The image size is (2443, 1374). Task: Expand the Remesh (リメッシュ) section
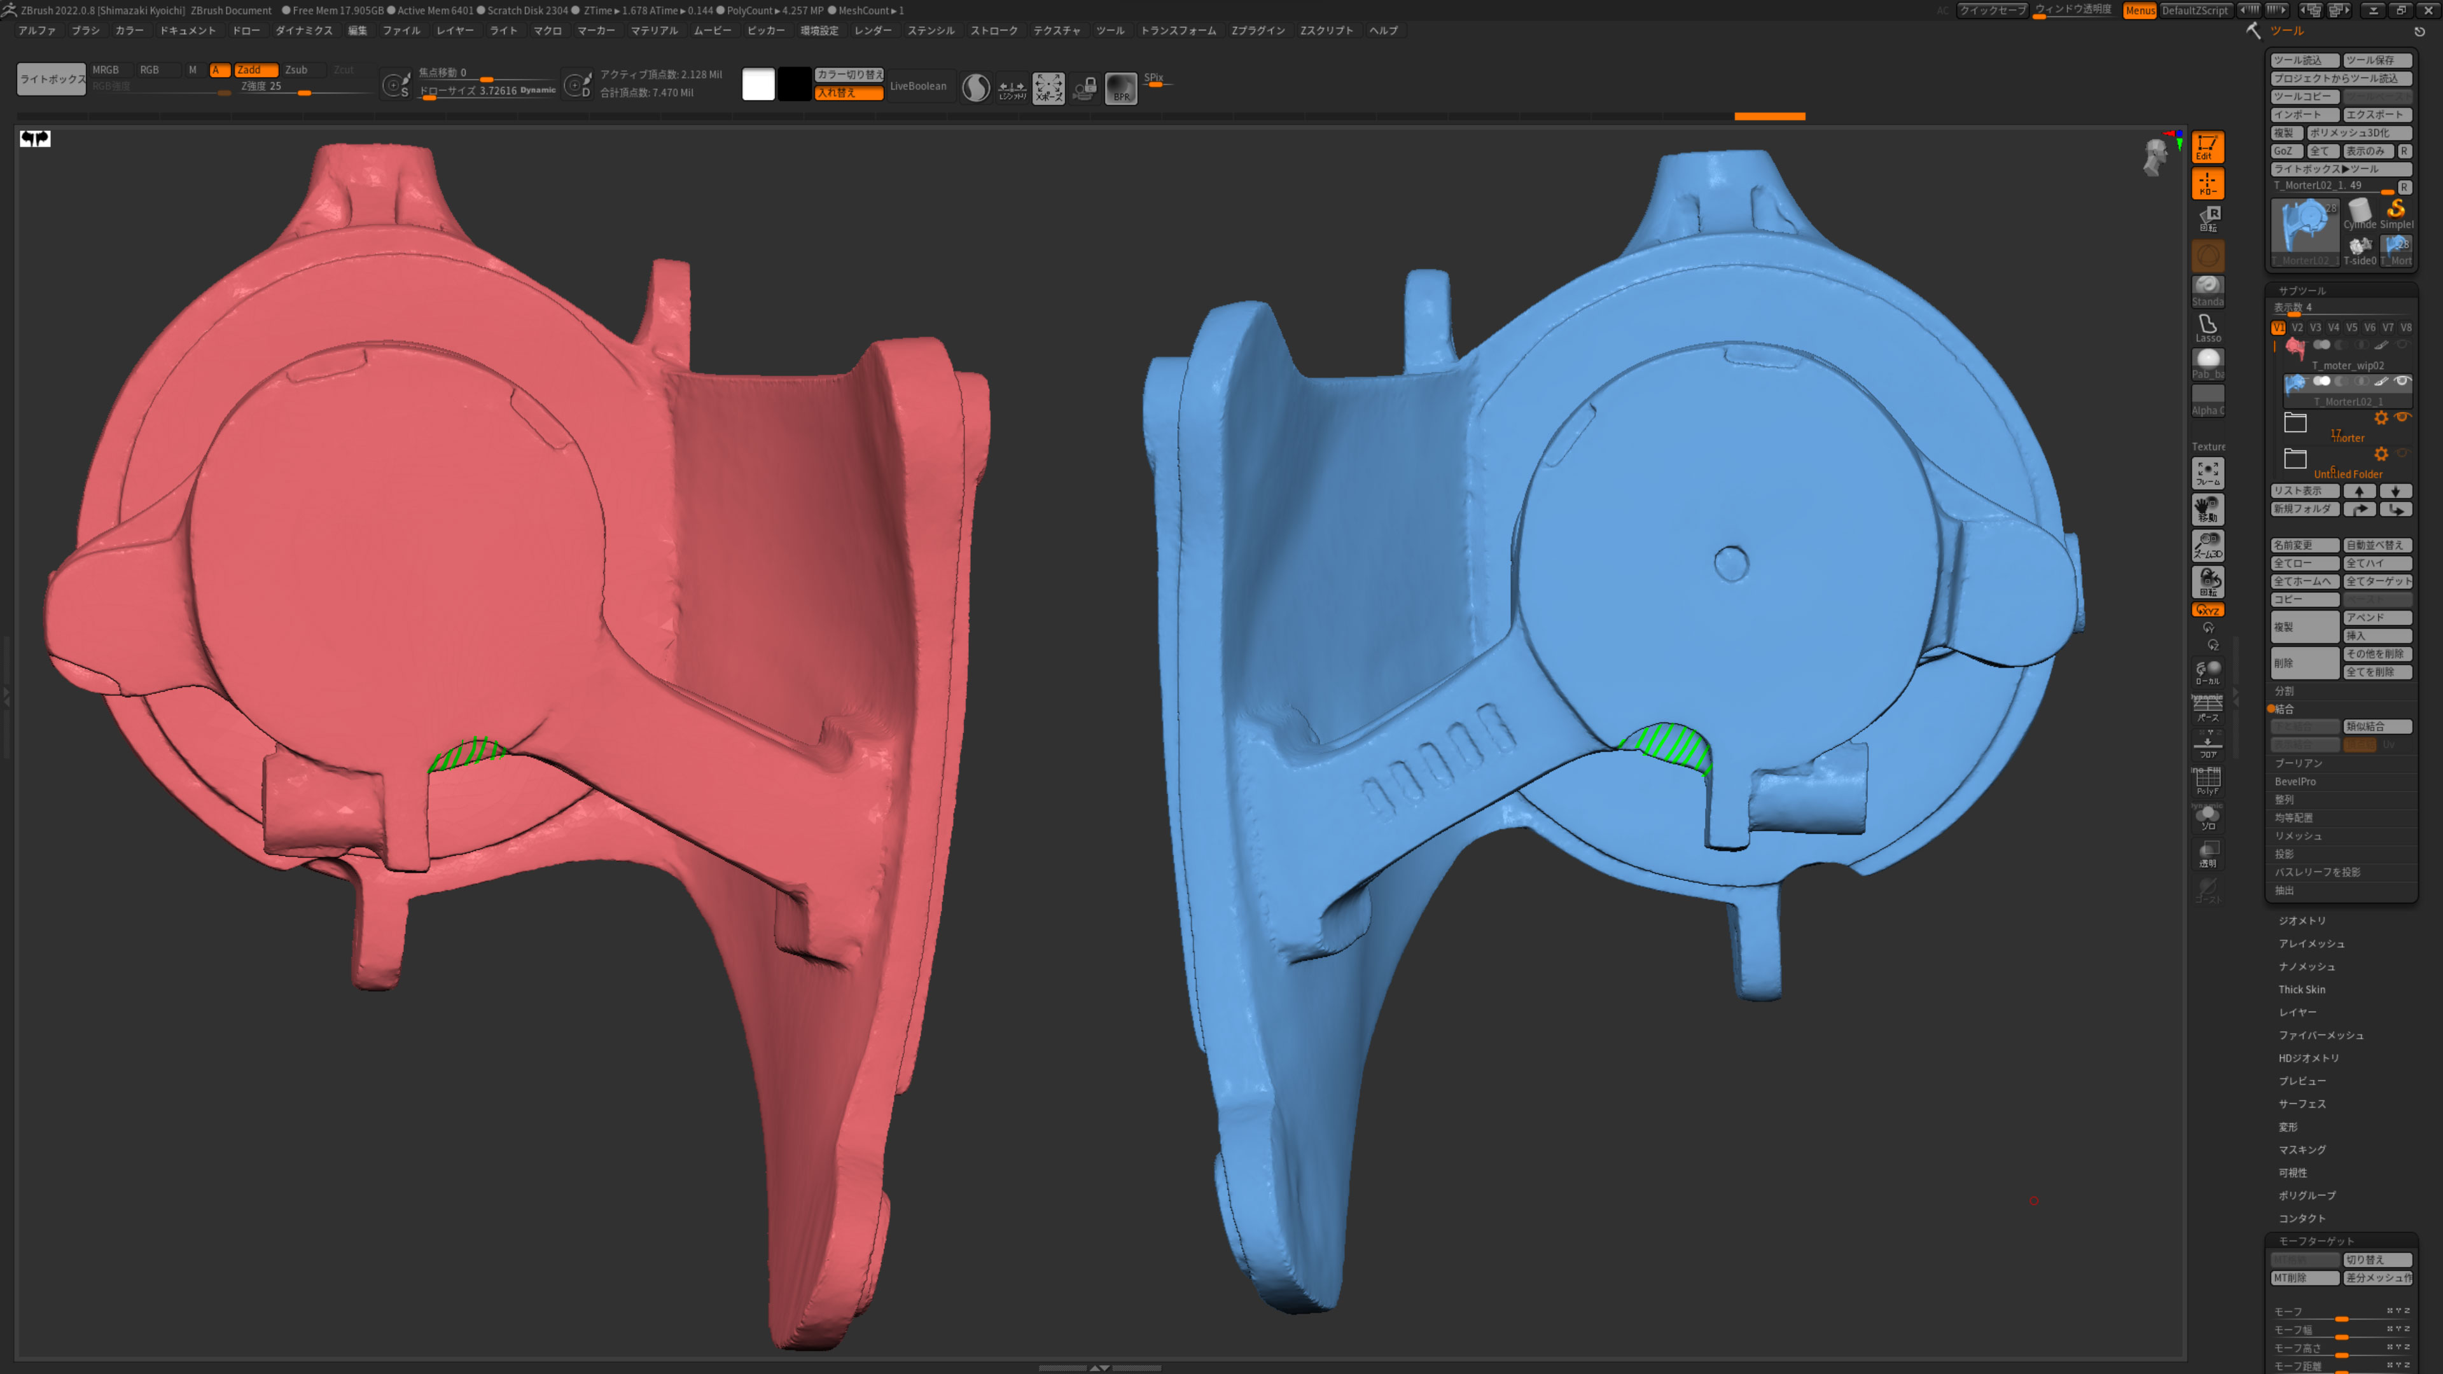pyautogui.click(x=2298, y=836)
